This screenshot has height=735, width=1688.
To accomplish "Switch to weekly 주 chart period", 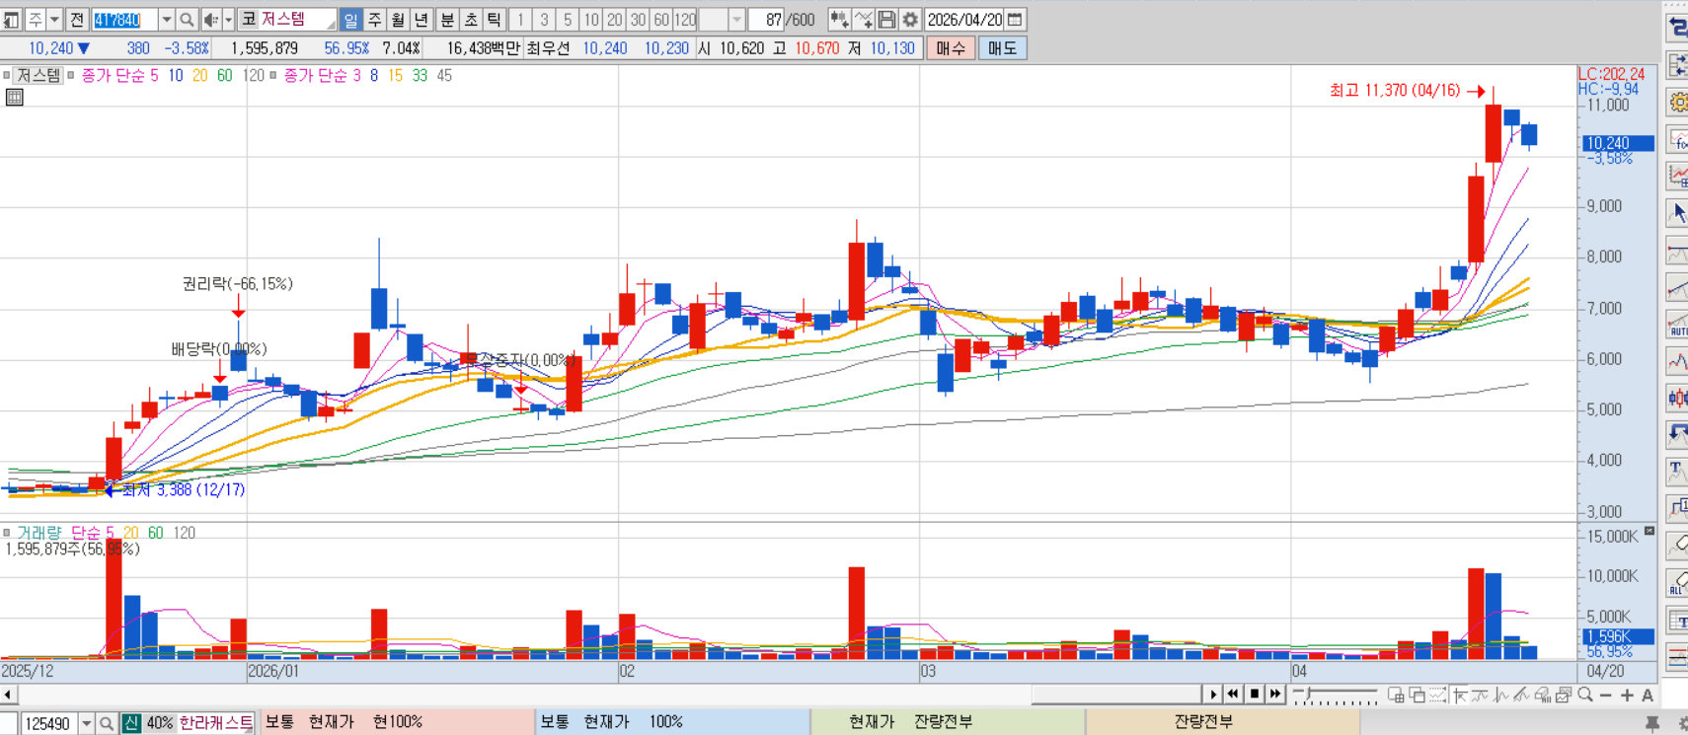I will pos(374,20).
